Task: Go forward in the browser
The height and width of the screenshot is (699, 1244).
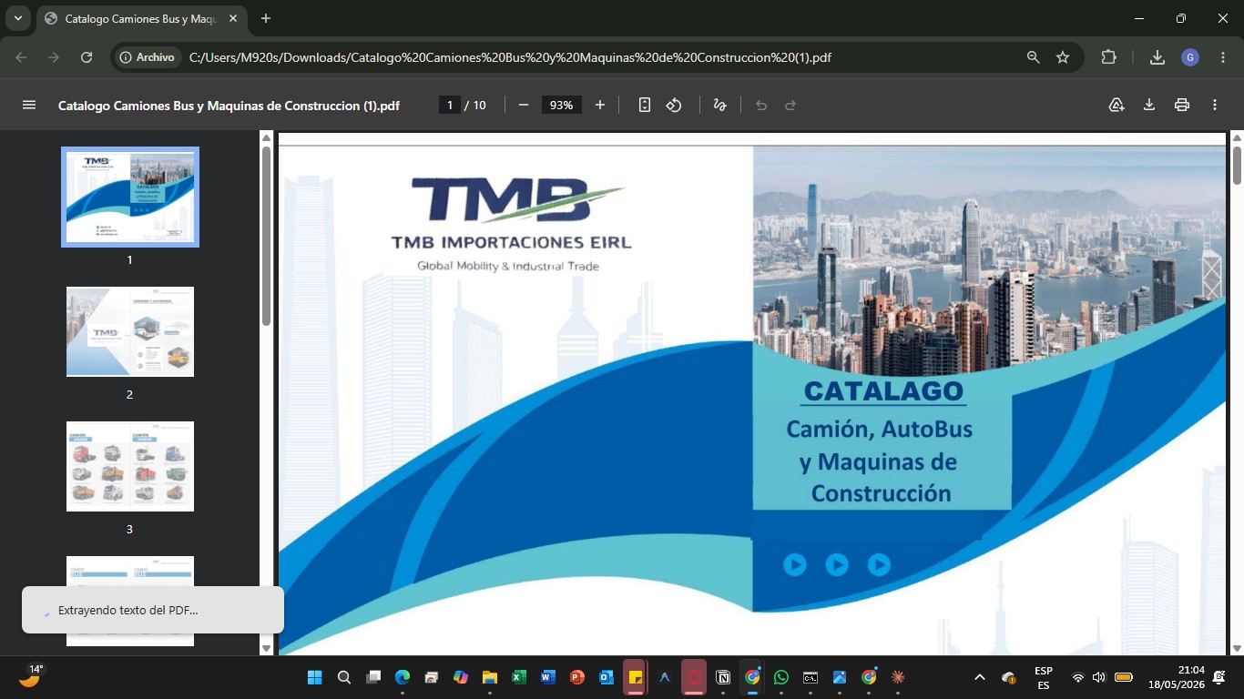Action: click(54, 57)
